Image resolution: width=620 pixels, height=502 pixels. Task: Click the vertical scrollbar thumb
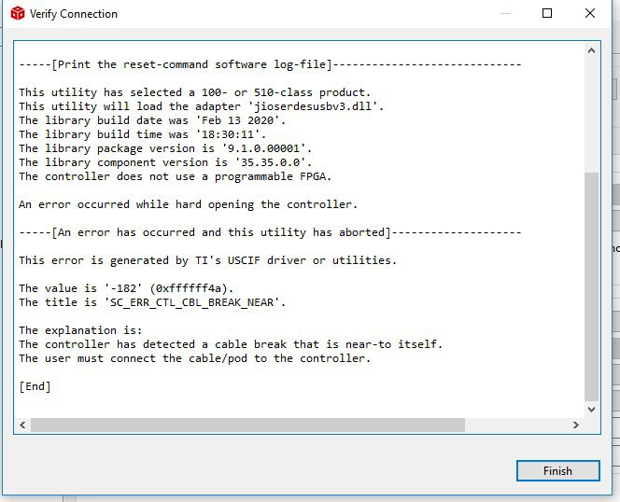tap(591, 286)
